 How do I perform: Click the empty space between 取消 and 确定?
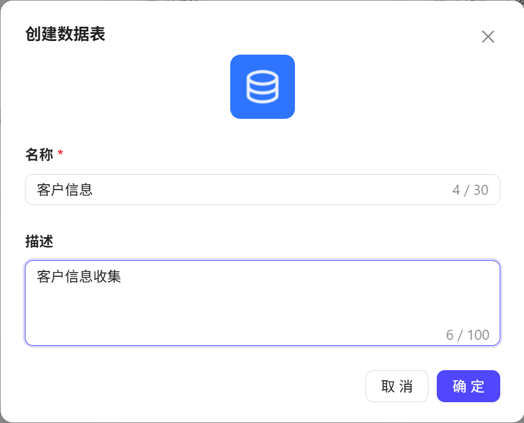pos(433,386)
